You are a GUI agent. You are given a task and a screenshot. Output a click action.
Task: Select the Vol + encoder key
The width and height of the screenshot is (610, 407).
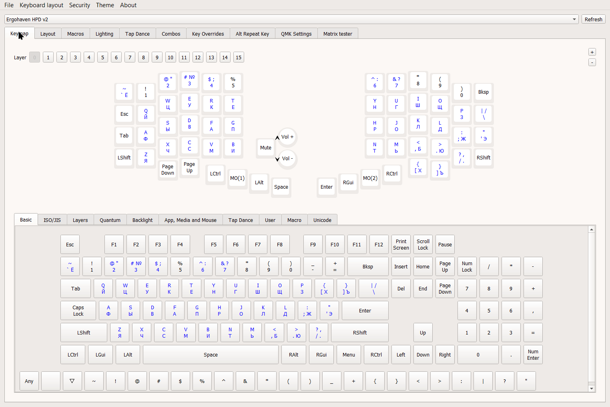pyautogui.click(x=287, y=137)
